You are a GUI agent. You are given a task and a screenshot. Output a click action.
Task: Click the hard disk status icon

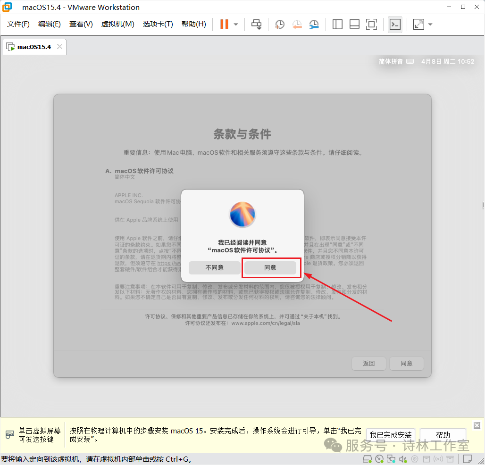[x=367, y=459]
